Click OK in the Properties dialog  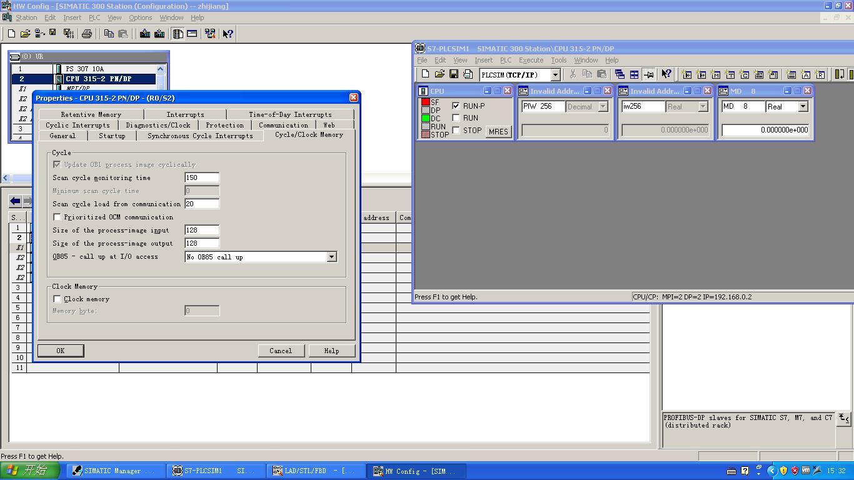[61, 351]
